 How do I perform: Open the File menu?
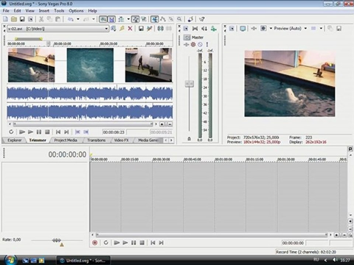[x=6, y=11]
